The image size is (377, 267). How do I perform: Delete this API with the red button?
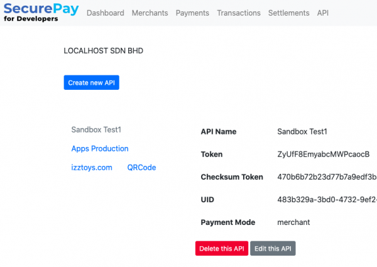[222, 248]
